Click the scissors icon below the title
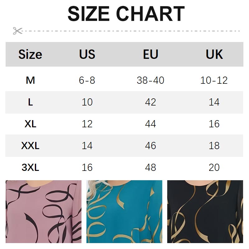The width and height of the screenshot is (249, 249). tap(17, 31)
